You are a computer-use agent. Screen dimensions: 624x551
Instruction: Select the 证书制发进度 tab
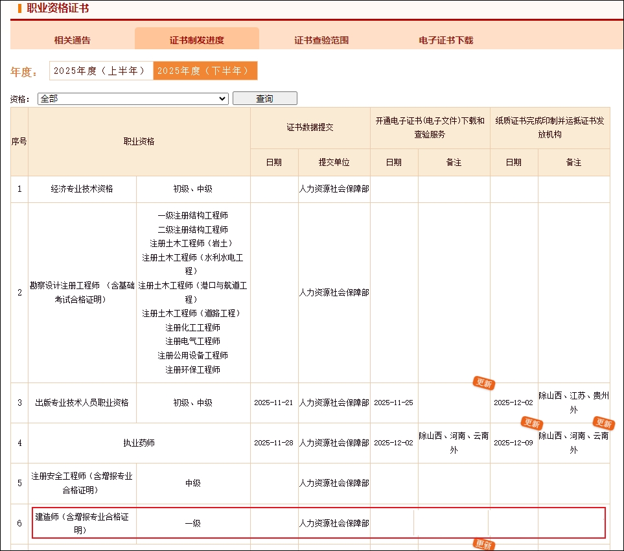click(x=197, y=40)
